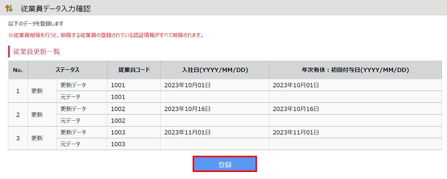
Task: Click the 更新 status for row 3
Action: (37, 138)
